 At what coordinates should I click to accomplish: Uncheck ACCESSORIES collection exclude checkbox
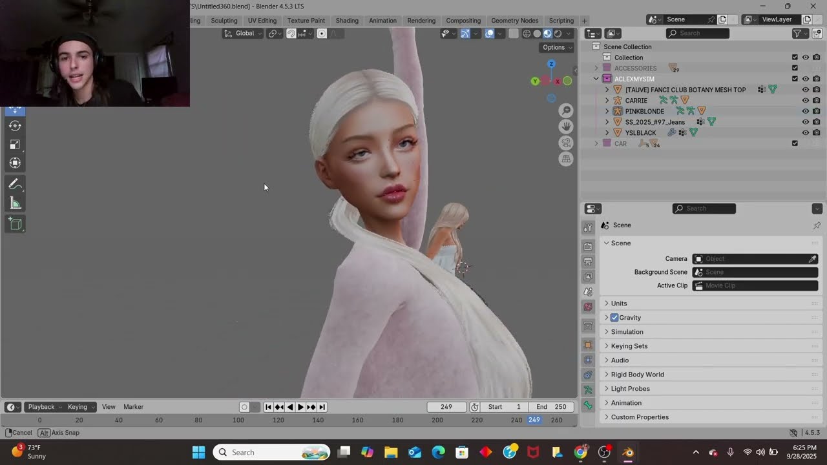click(x=795, y=68)
